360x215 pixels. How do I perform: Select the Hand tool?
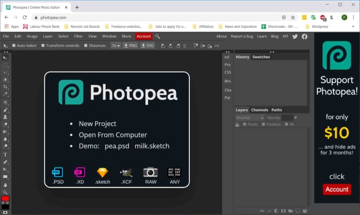tap(5, 185)
